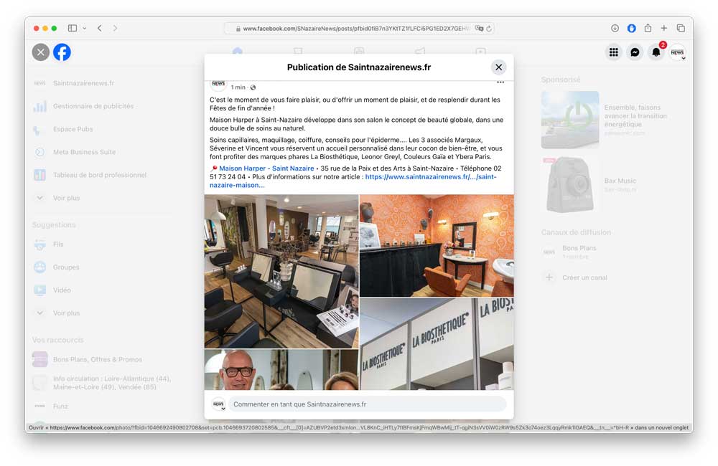Open Meta Business Suite in sidebar
Screen dimensions: 718x466
coord(84,152)
